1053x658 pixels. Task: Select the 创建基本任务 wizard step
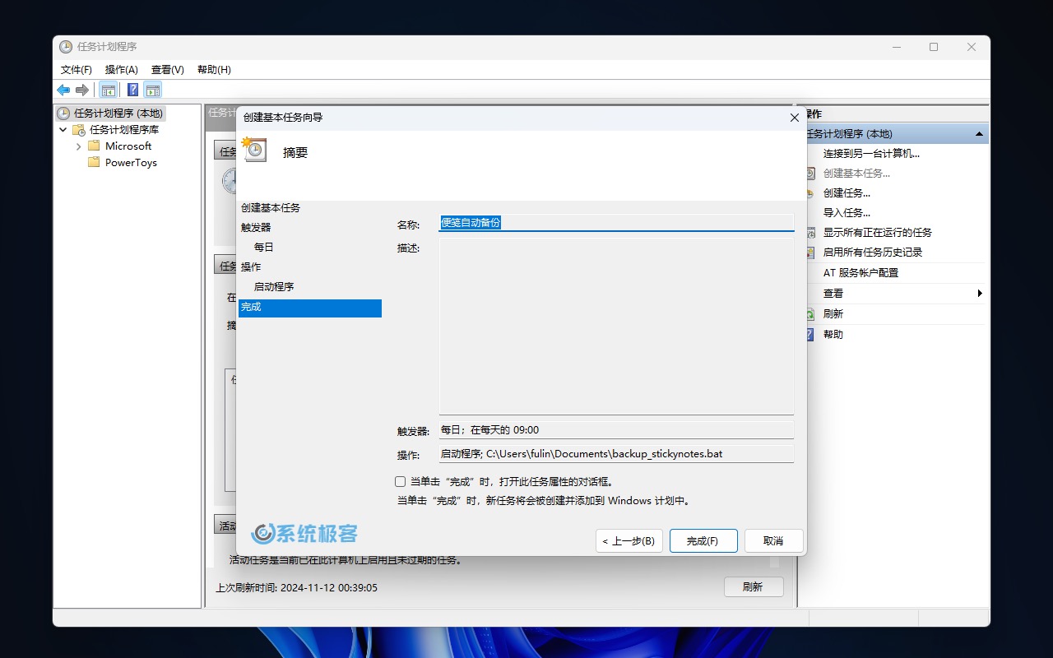click(271, 208)
